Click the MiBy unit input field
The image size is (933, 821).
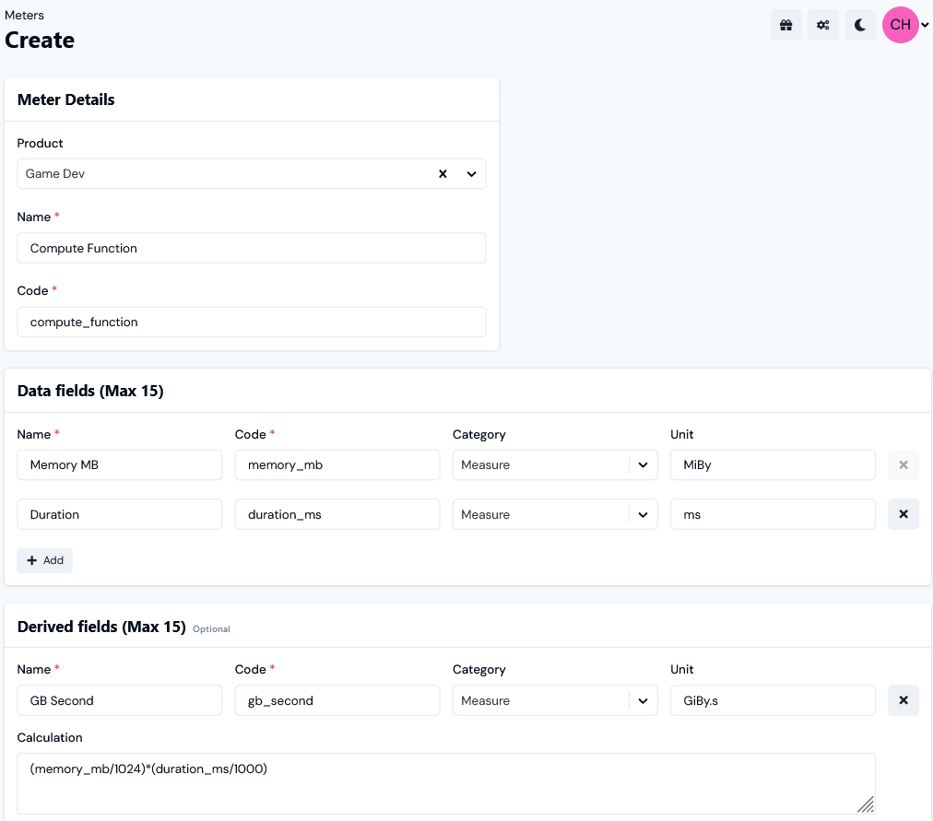pos(772,464)
